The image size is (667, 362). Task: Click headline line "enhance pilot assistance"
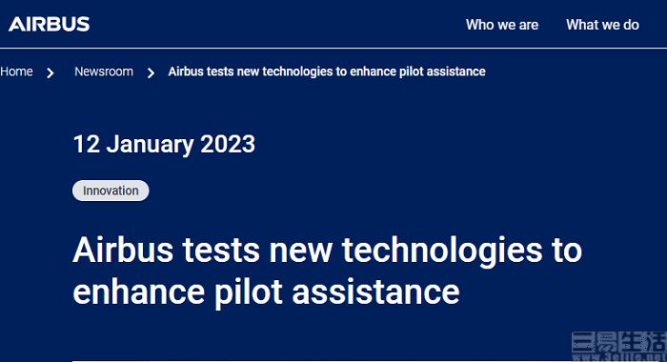pyautogui.click(x=266, y=292)
